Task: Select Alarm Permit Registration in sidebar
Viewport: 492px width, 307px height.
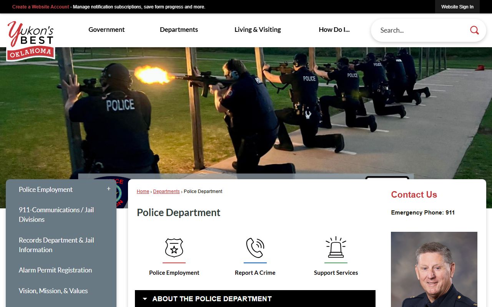Action: click(55, 270)
